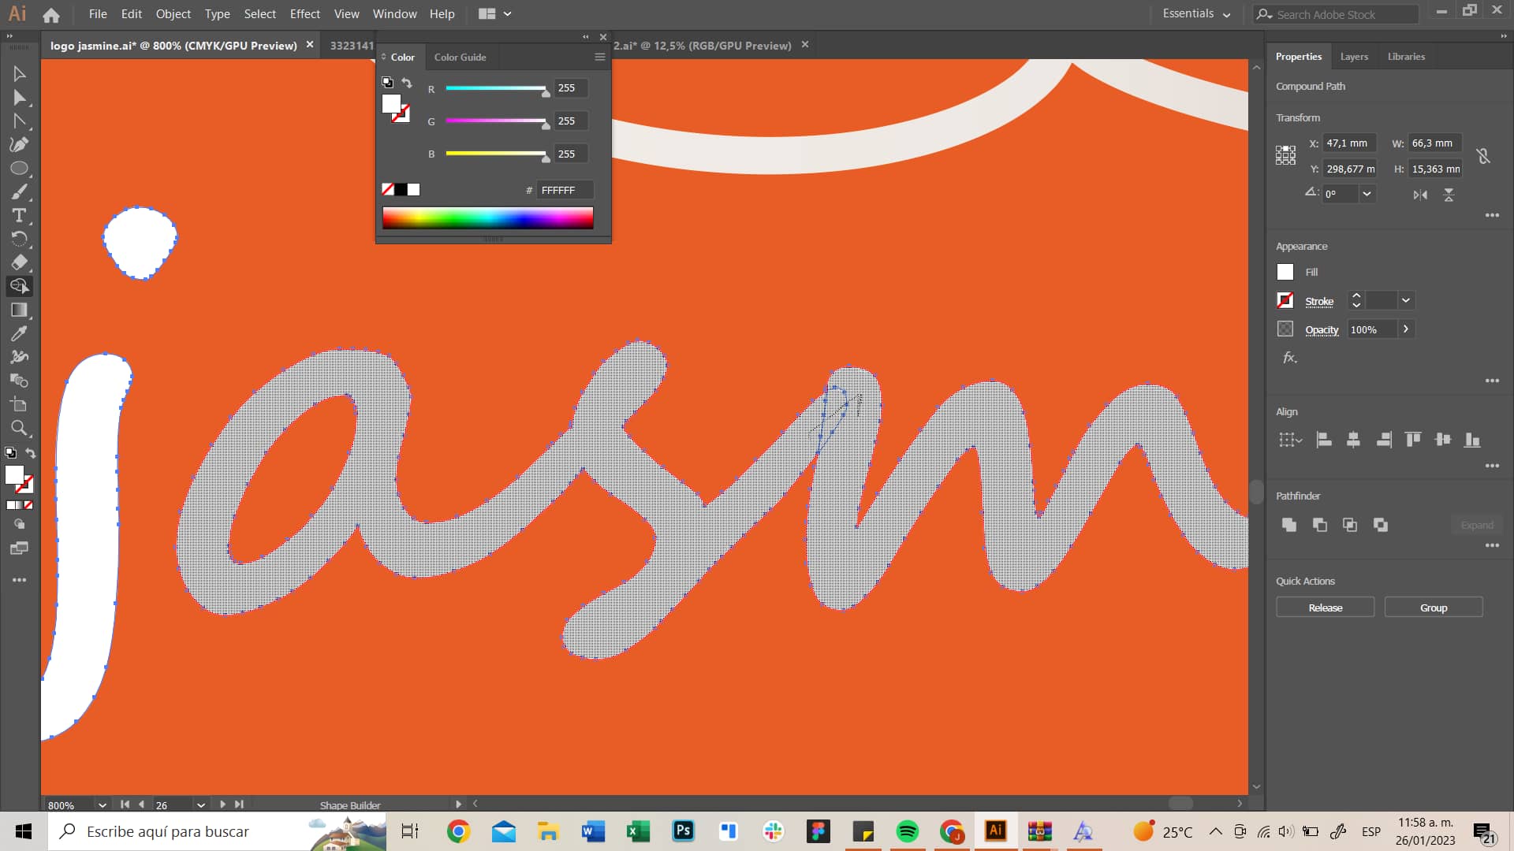Click the Fill color swatch in Appearance
This screenshot has width=1514, height=851.
1285,272
